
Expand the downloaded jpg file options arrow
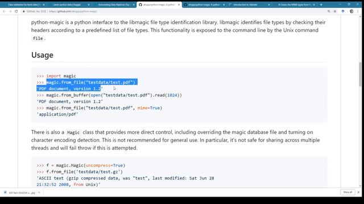coord(39,193)
